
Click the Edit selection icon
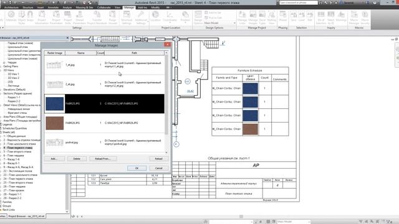(309, 17)
